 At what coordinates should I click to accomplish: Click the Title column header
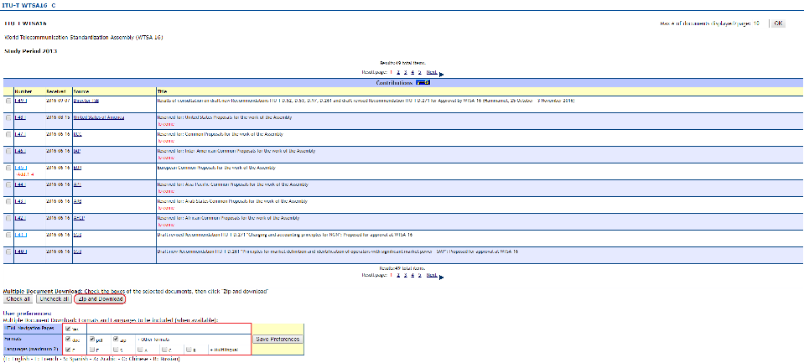point(163,91)
